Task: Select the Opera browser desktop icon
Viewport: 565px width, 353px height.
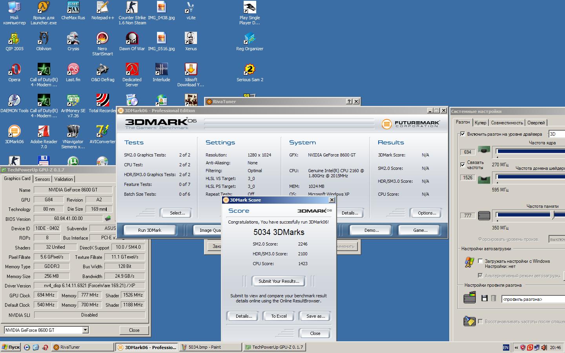Action: click(14, 72)
